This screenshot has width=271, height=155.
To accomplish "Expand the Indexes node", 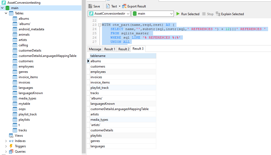I will click(6, 141).
